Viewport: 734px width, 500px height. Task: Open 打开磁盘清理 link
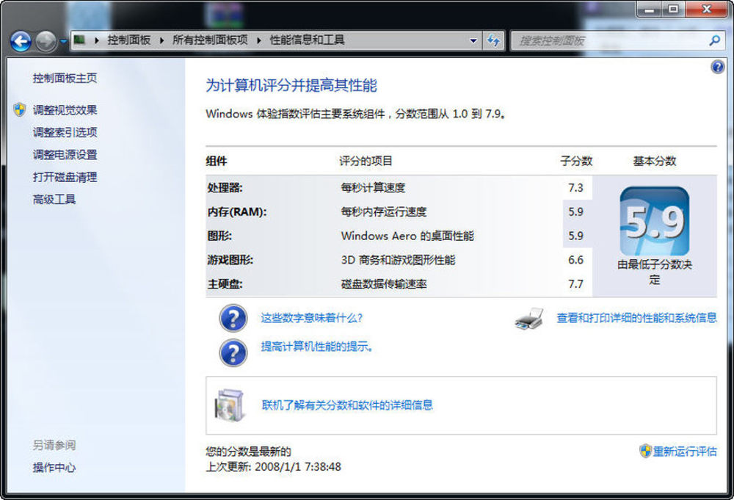65,178
